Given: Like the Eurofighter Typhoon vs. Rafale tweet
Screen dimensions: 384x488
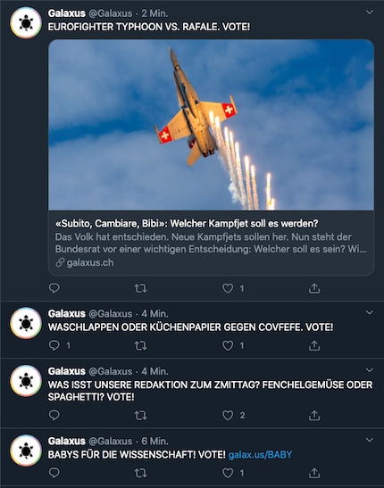Looking at the screenshot, I should click(228, 288).
